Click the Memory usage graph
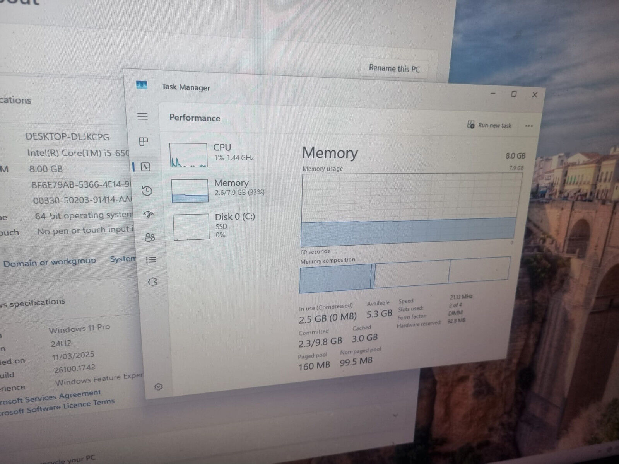Viewport: 619px width, 464px height. tap(411, 210)
